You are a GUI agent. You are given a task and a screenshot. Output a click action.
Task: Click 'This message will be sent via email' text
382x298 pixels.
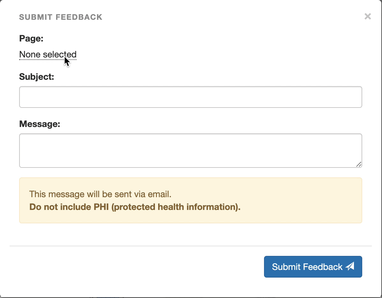click(x=102, y=194)
